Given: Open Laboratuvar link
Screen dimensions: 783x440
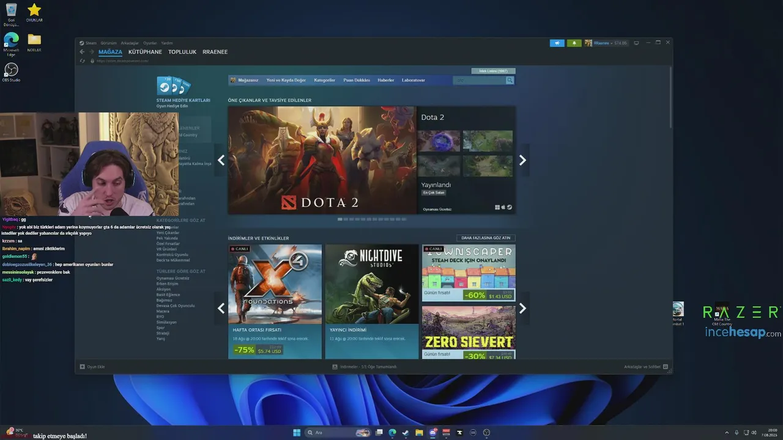Looking at the screenshot, I should (x=413, y=80).
